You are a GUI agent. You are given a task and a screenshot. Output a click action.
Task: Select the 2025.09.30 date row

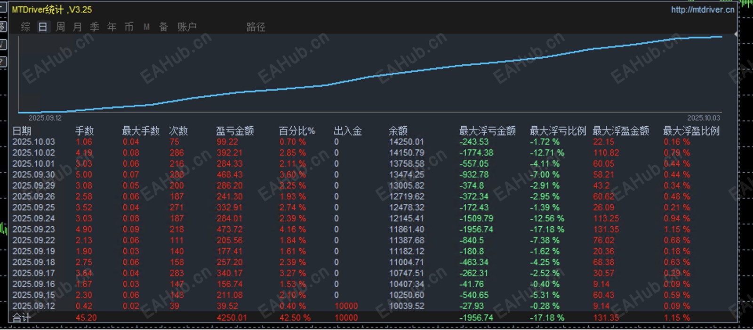(33, 175)
